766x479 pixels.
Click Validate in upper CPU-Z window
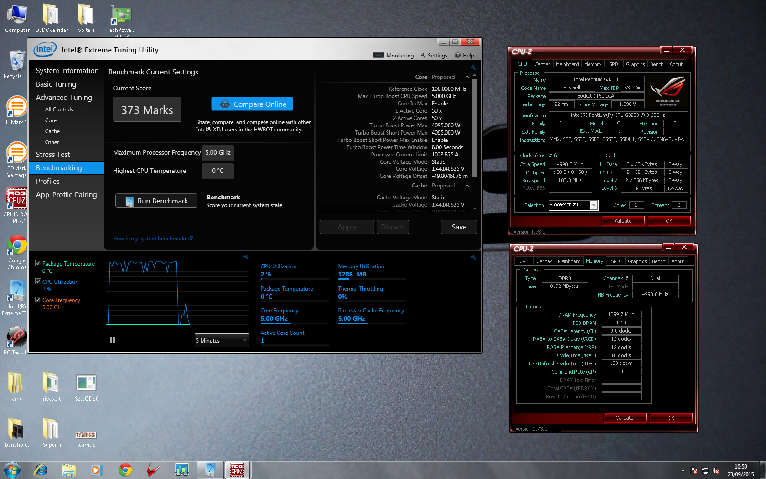click(x=623, y=221)
